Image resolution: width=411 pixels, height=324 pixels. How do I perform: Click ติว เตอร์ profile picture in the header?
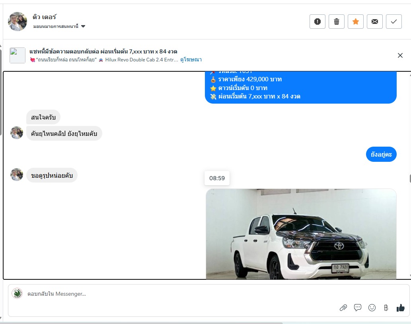18,22
